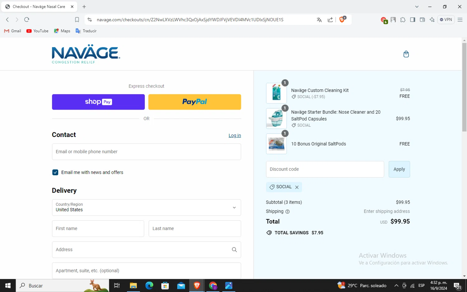Image resolution: width=467 pixels, height=292 pixels.
Task: Open Task View on the taskbar
Action: tap(117, 285)
